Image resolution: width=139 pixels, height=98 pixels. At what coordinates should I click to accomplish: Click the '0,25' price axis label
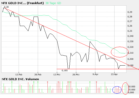coord(130,31)
